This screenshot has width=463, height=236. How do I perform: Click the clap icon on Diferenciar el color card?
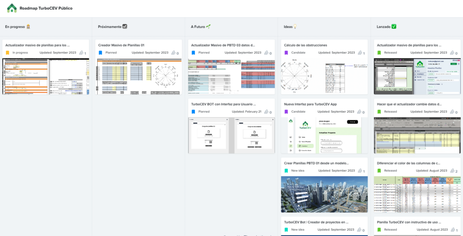[x=452, y=171]
